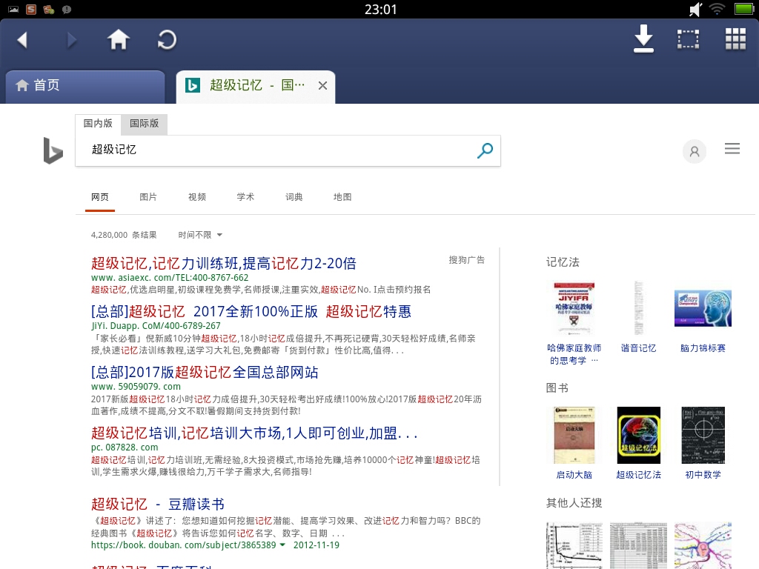Screen dimensions: 759x569
Task: Click the 4,280,000 条结果 count text
Action: 124,235
